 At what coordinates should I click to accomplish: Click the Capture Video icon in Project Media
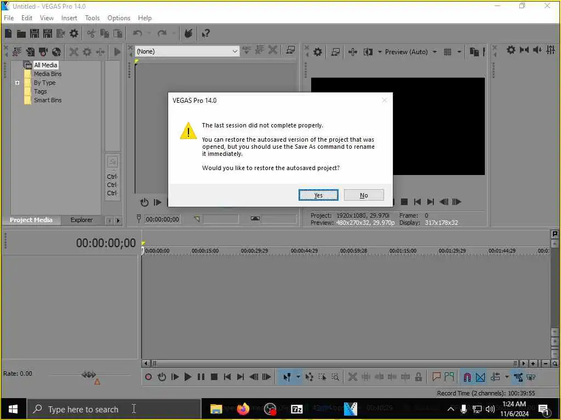[x=43, y=52]
